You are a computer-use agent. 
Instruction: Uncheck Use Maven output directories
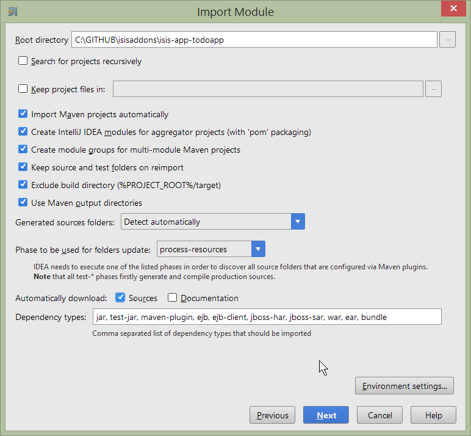pos(23,203)
